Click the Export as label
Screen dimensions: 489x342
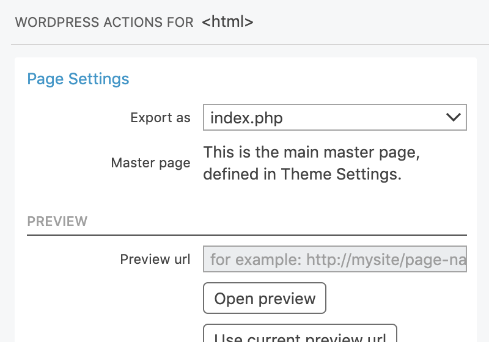pos(160,118)
